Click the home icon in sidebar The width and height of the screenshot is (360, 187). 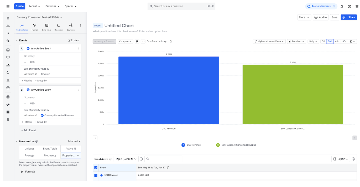coord(8,18)
